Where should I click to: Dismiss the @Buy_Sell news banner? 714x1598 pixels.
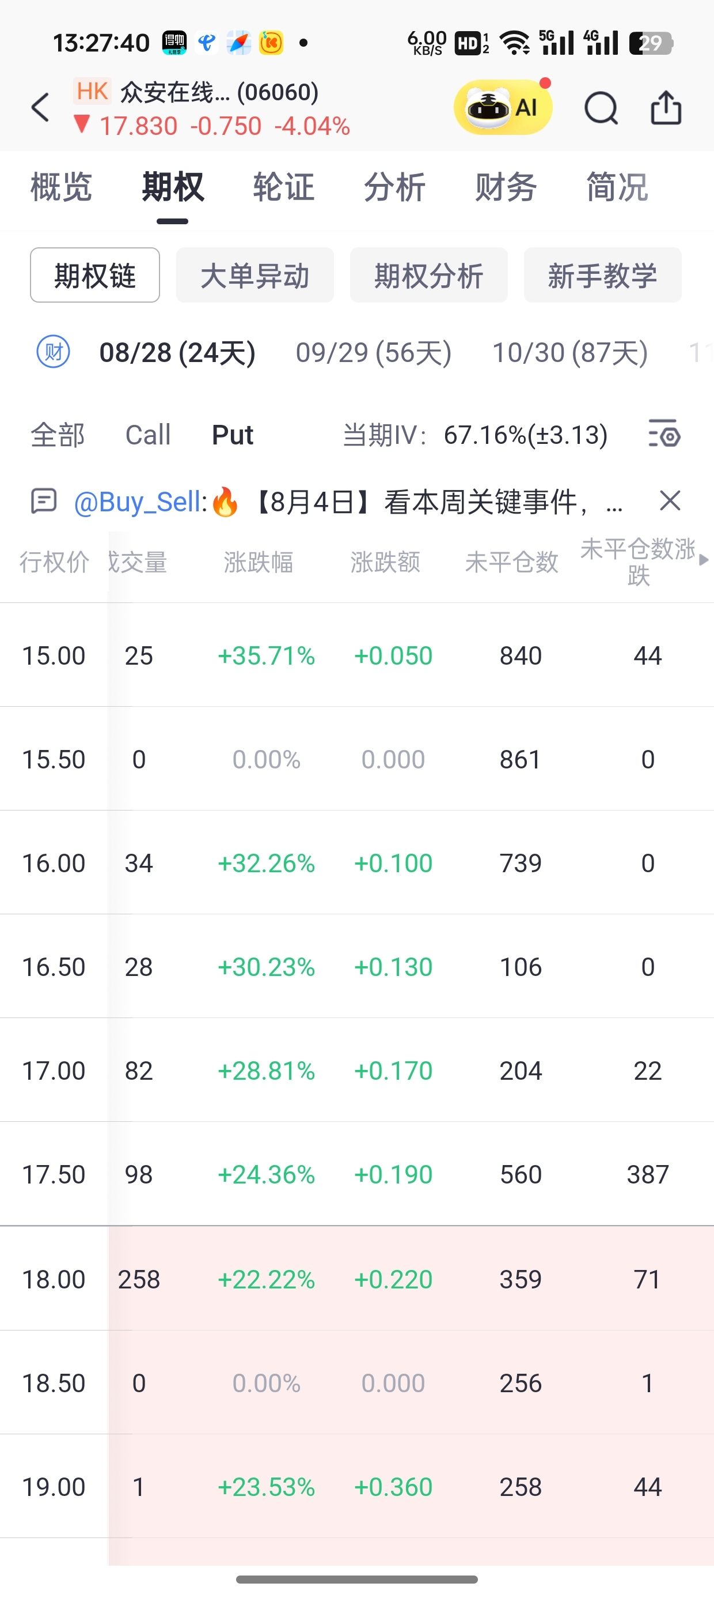point(670,500)
